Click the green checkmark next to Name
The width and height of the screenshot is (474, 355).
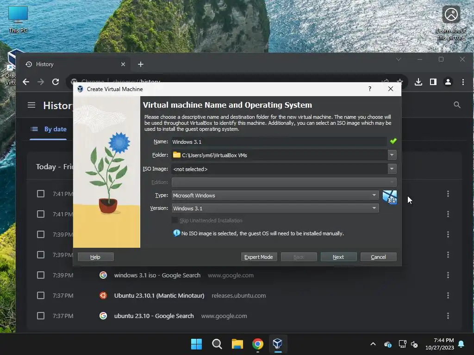(x=393, y=141)
